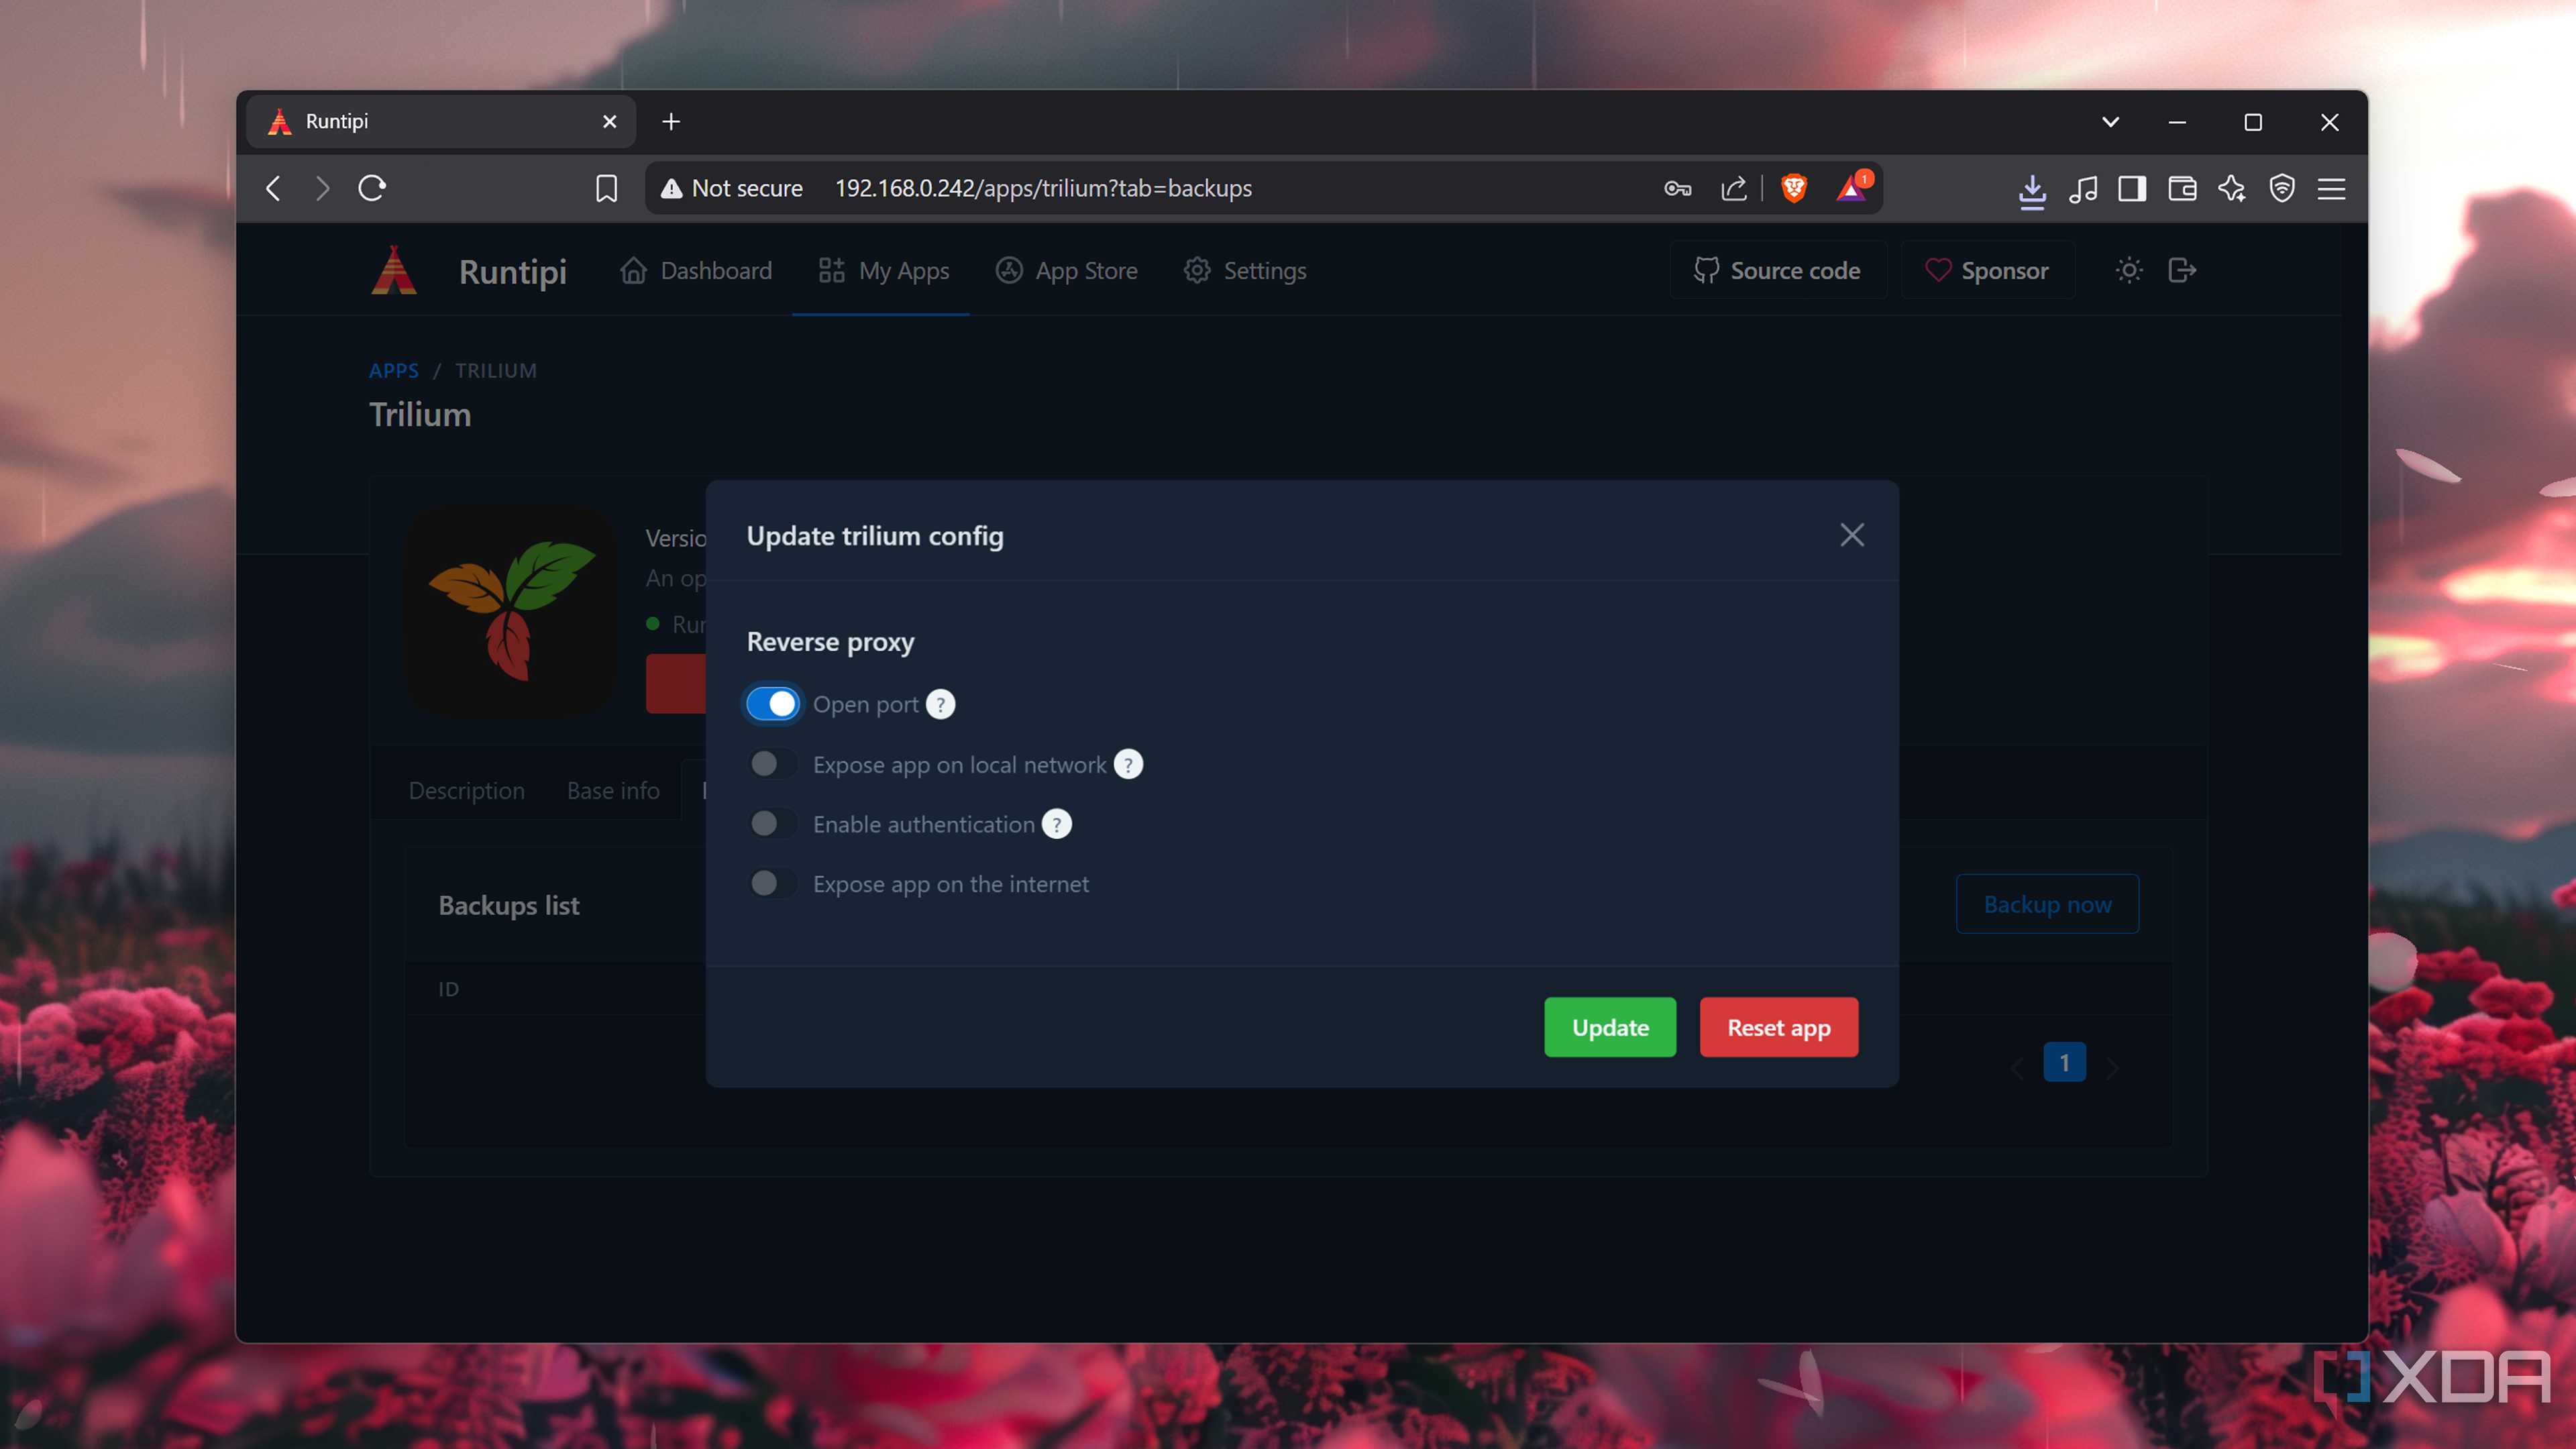Enable Expose app on local network

point(772,764)
